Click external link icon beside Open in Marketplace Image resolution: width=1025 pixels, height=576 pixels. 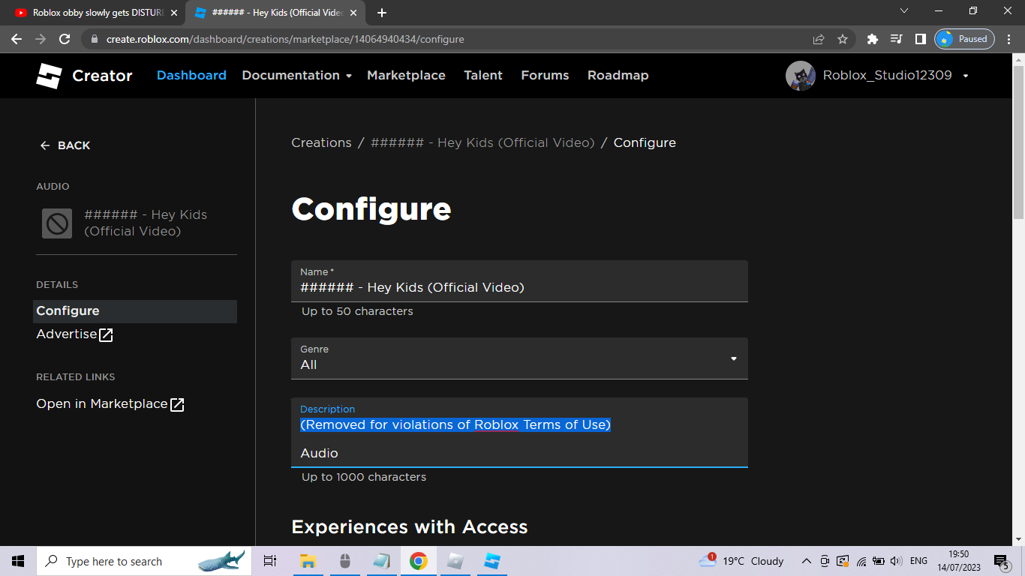pos(177,405)
